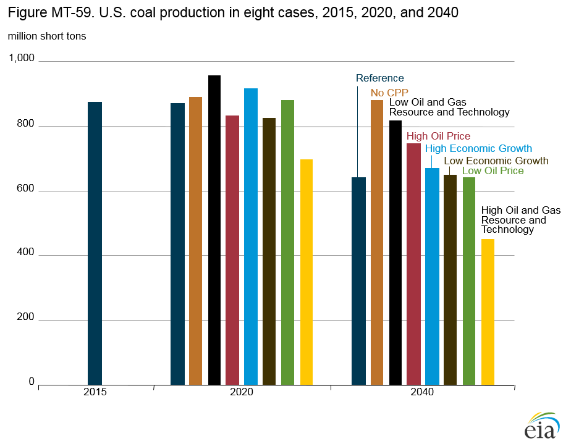571x441 pixels.
Task: Click the orange No CPP bar in 2040
Action: (377, 242)
